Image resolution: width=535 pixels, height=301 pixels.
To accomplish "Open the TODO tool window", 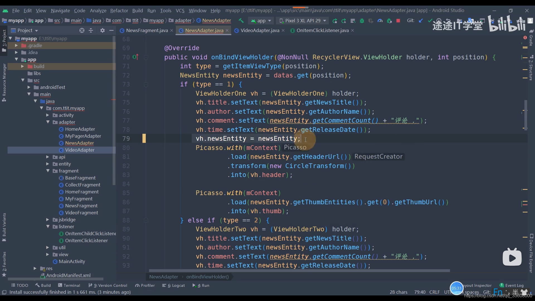I will point(20,285).
